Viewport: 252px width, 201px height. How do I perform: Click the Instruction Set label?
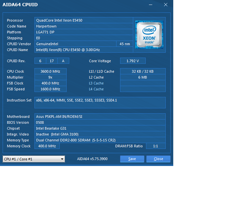click(19, 100)
